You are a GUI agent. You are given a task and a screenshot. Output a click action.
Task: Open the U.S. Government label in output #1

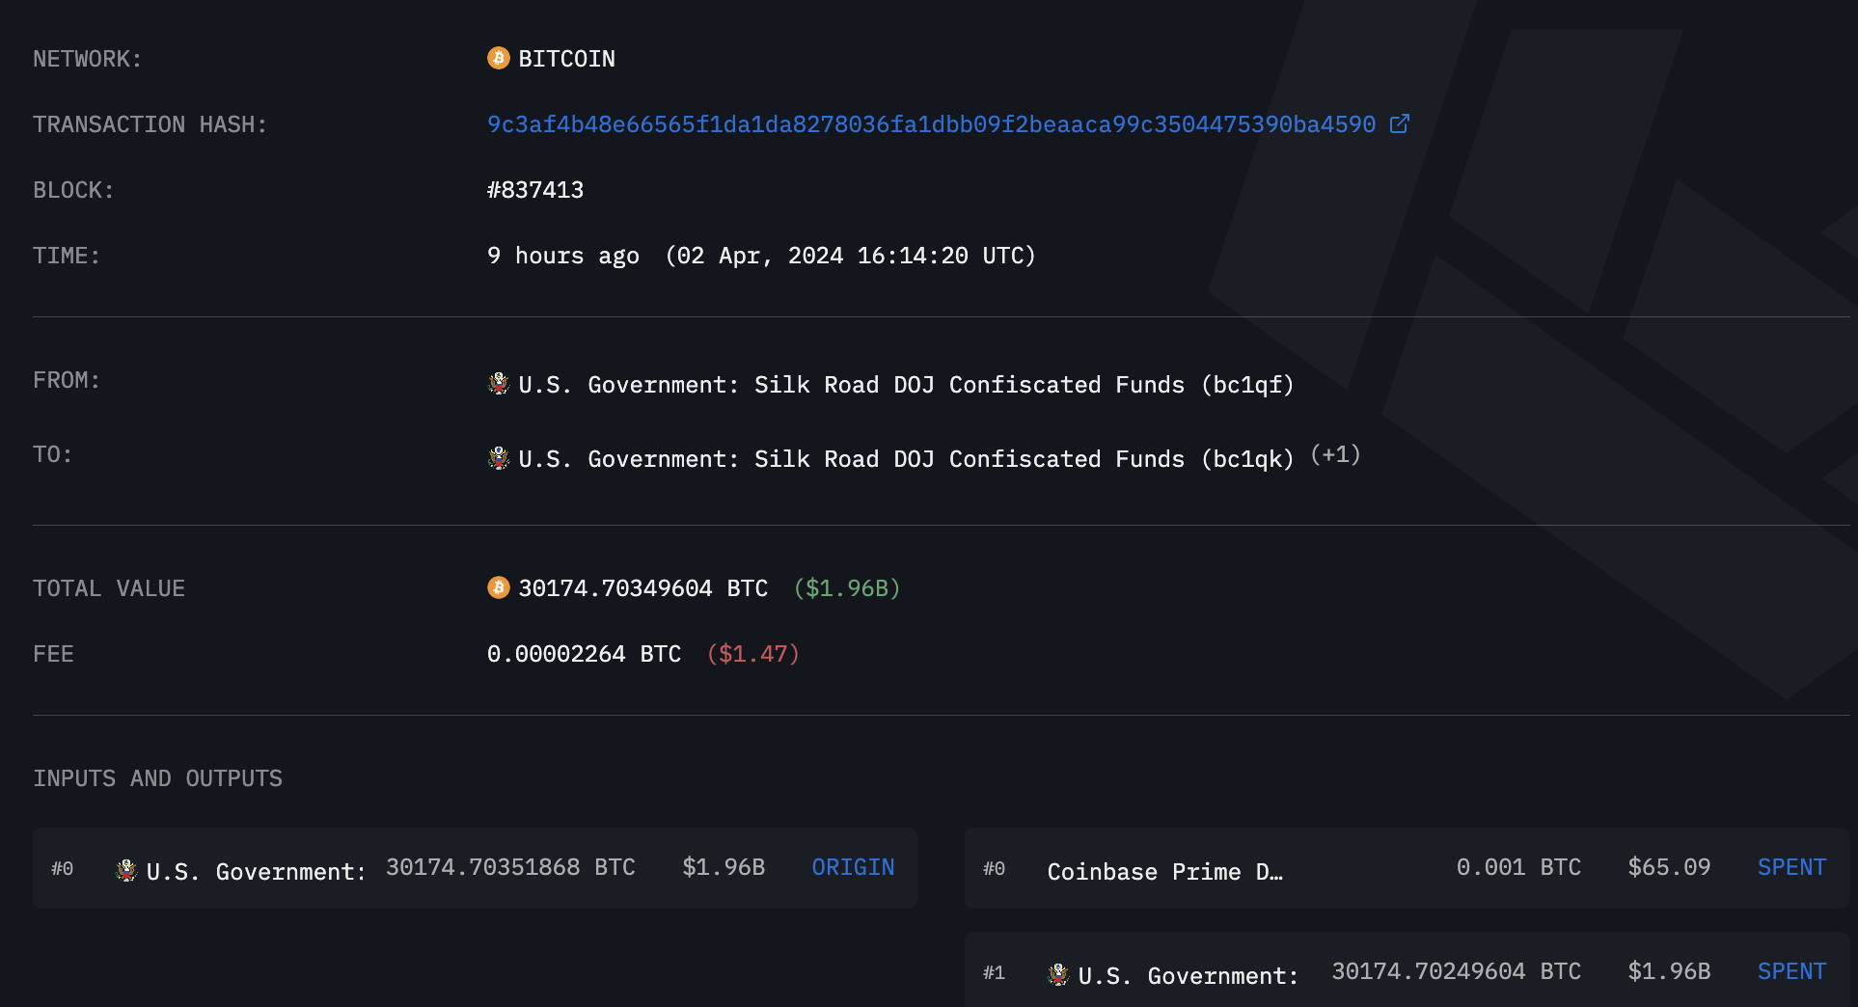[1188, 976]
